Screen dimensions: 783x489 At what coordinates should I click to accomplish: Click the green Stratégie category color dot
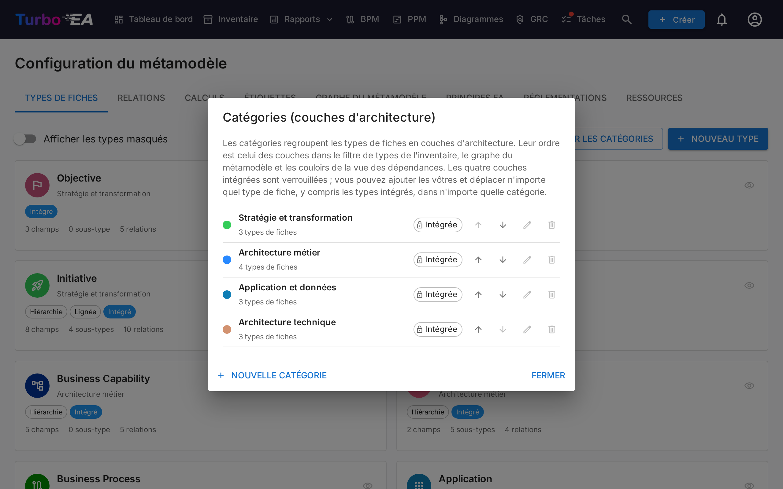pos(227,225)
